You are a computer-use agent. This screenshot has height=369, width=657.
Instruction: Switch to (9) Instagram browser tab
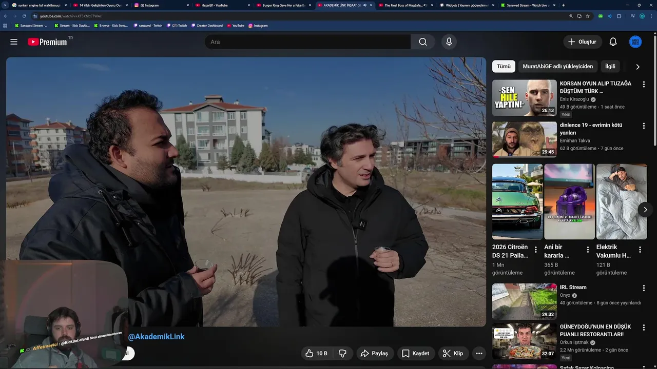[161, 5]
